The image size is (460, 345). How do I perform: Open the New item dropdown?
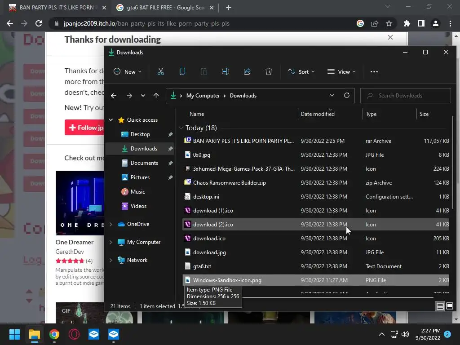(127, 71)
